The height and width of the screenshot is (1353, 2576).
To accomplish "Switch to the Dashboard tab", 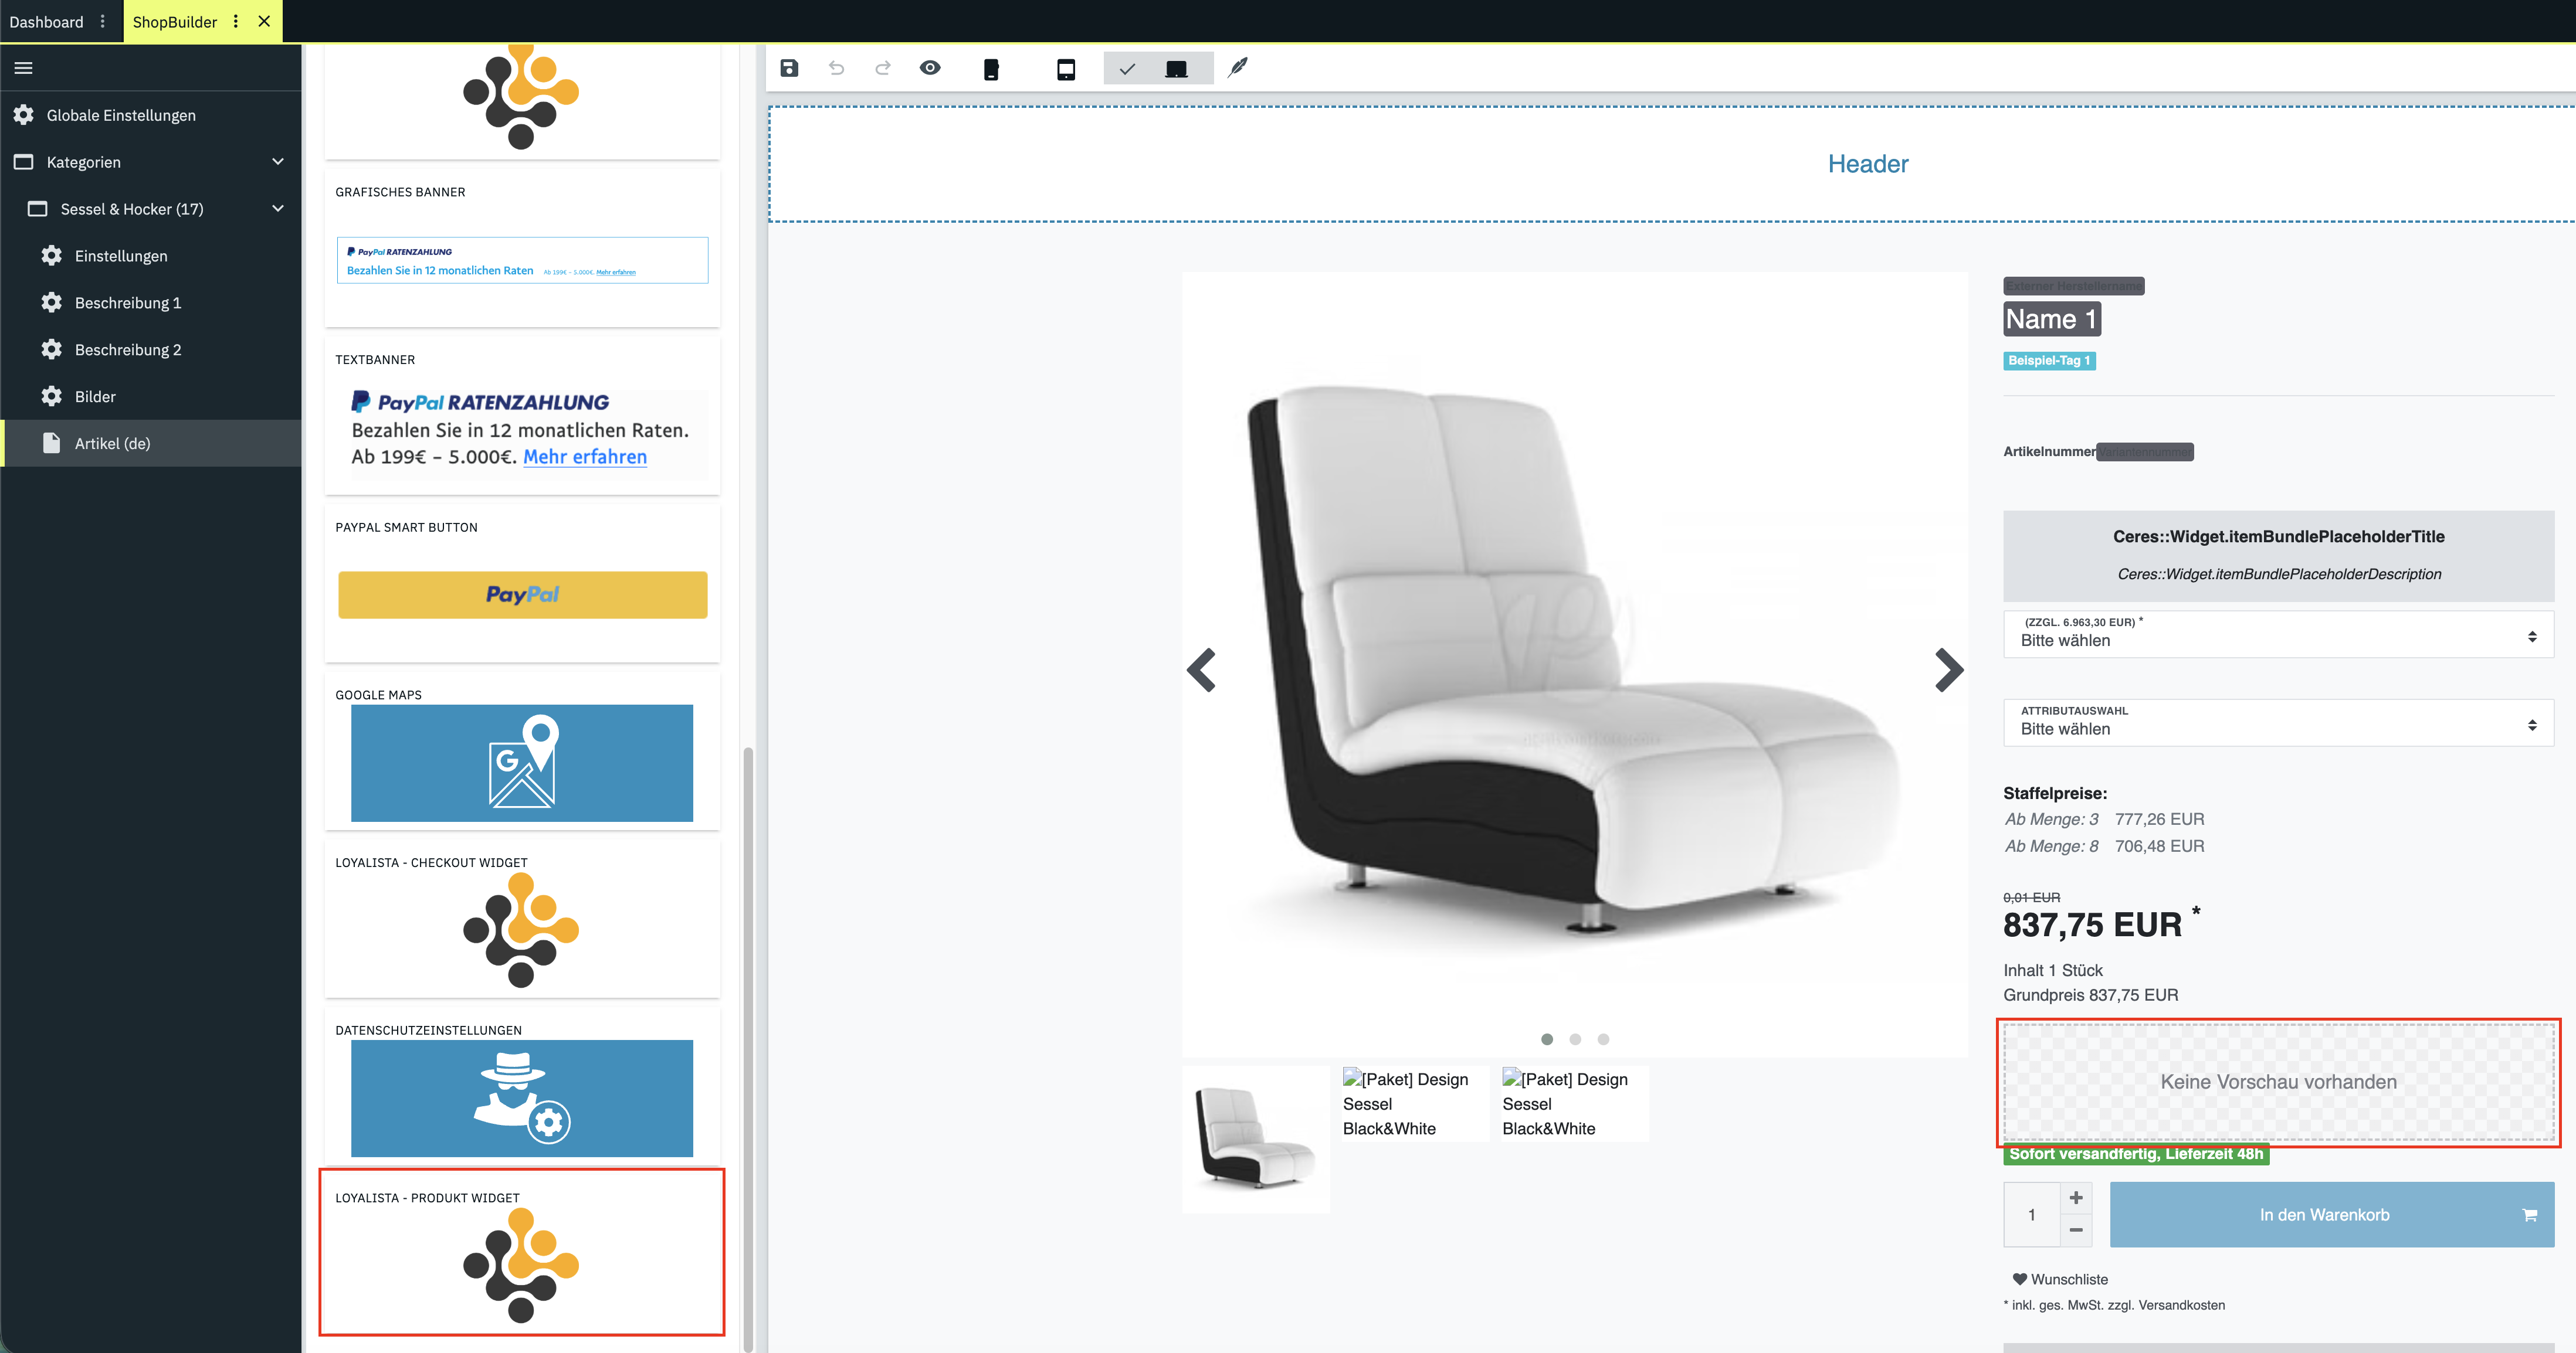I will 46,21.
